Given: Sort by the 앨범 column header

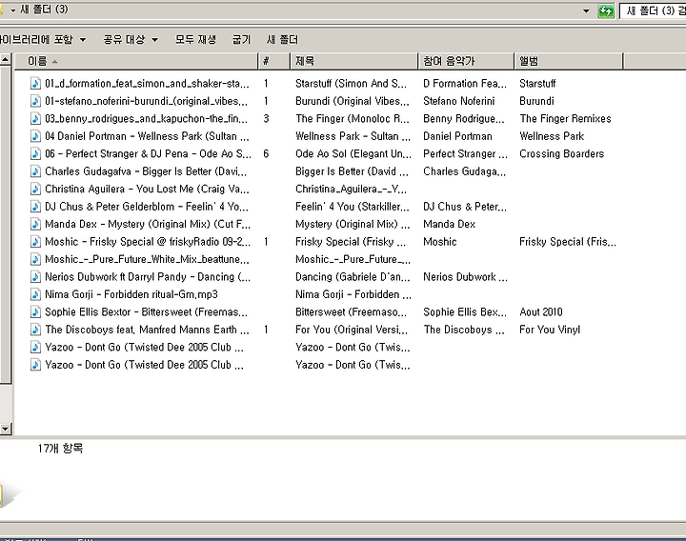Looking at the screenshot, I should (x=568, y=61).
